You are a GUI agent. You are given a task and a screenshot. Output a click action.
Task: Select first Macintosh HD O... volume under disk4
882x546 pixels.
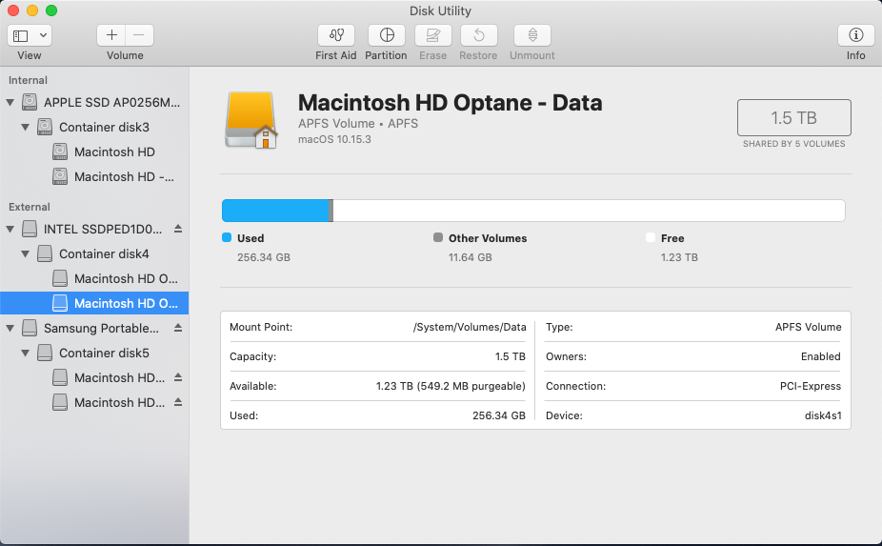coord(94,278)
